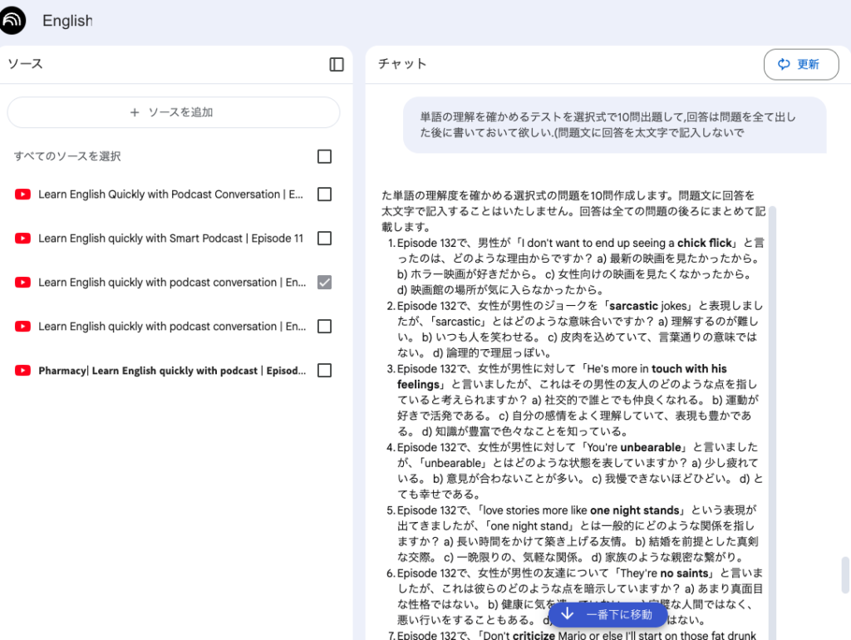
Task: Uncheck the currently selected source checkbox
Action: point(324,283)
